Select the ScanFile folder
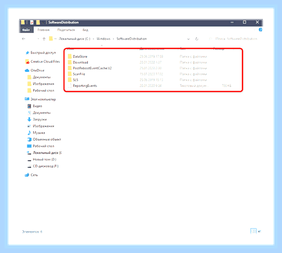This screenshot has height=253, width=282. click(79, 74)
